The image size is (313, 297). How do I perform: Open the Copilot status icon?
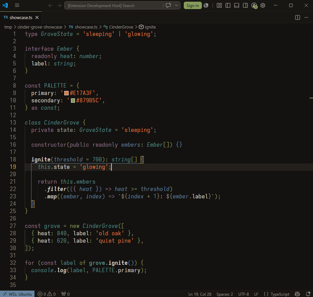click(297, 294)
